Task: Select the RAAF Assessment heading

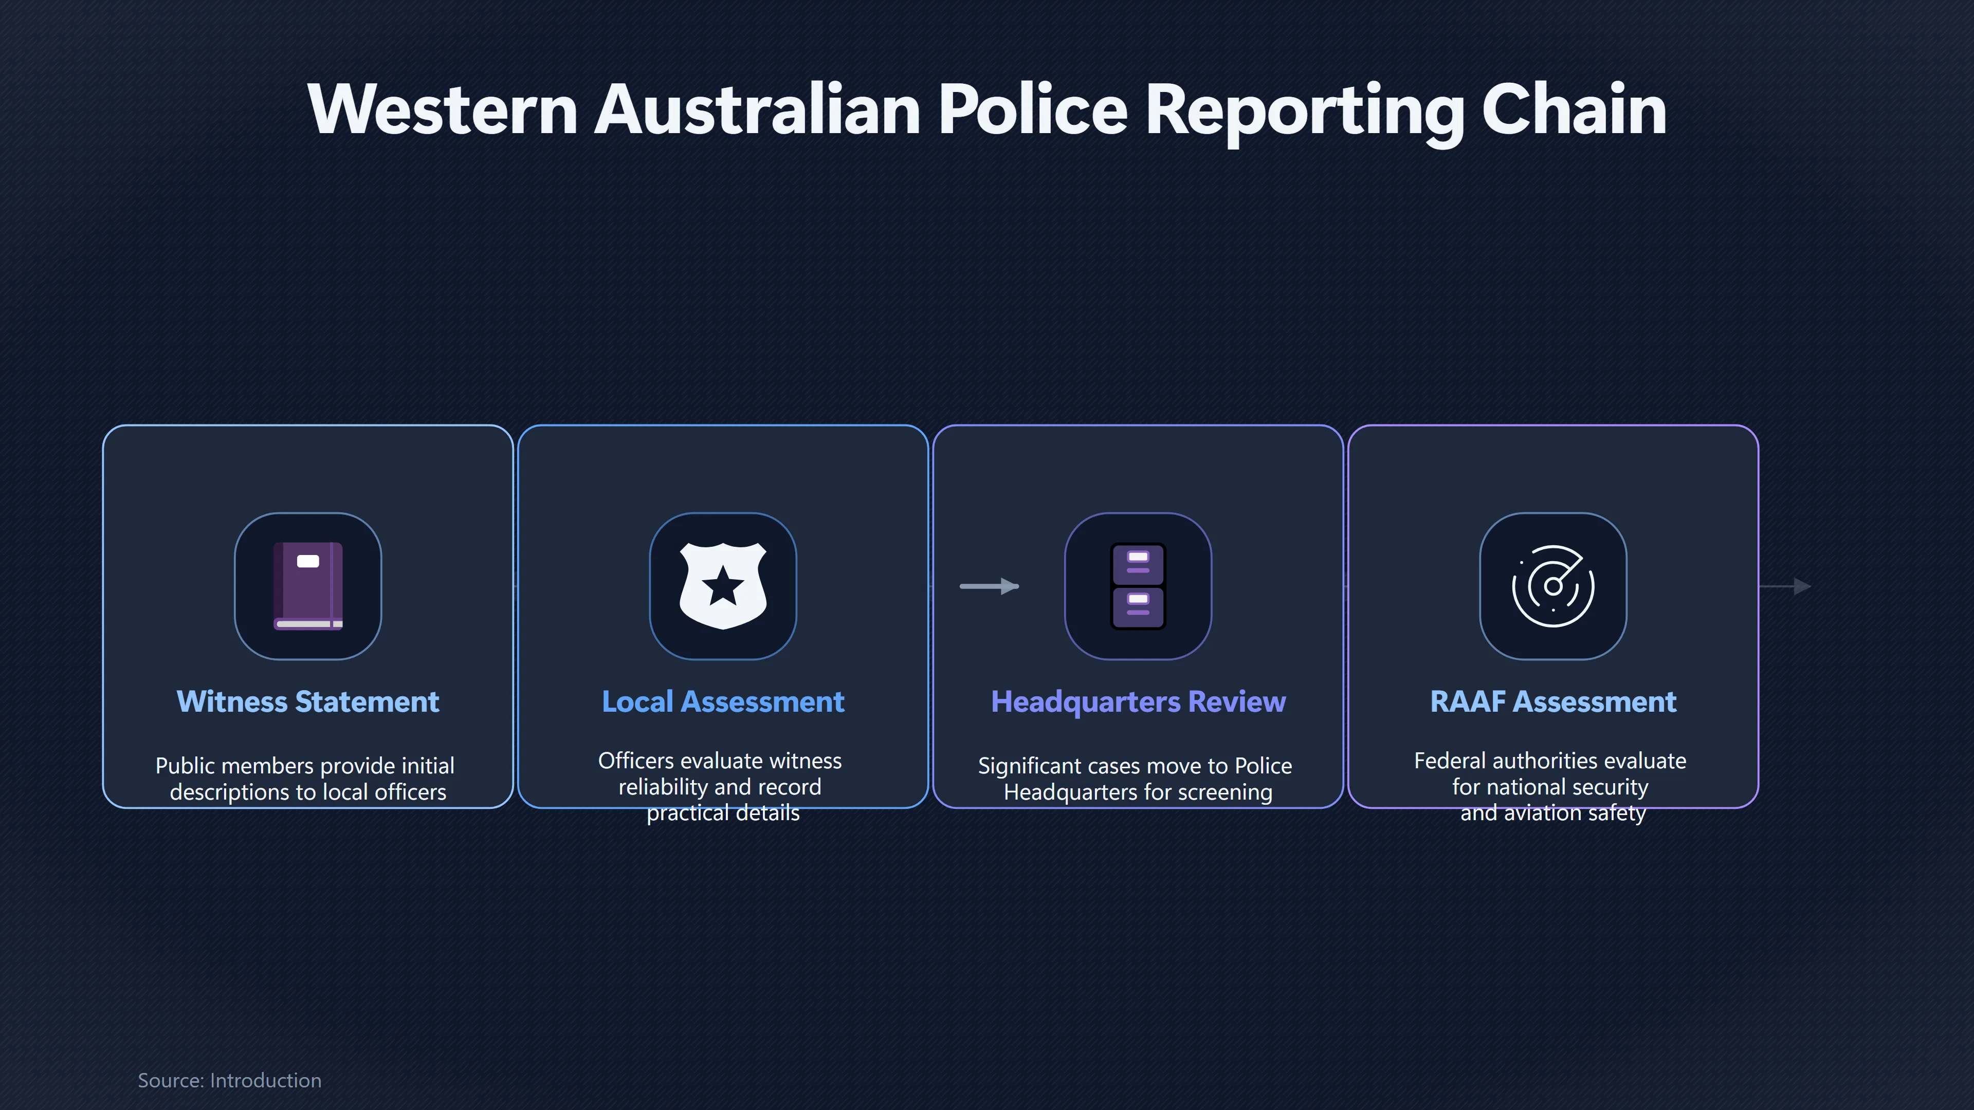Action: pyautogui.click(x=1552, y=701)
